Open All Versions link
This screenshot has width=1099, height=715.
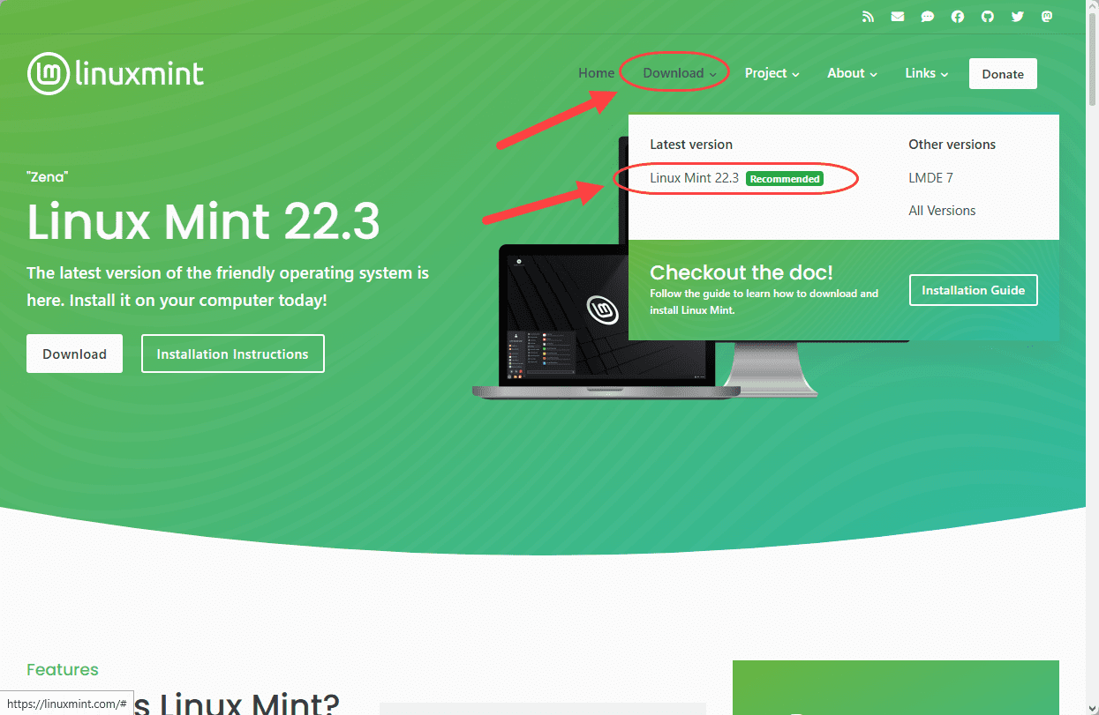click(x=943, y=211)
